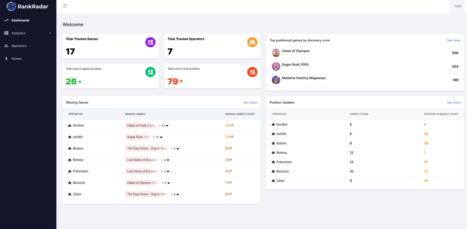
Task: Click the operator icon beside Betano in Missing Games
Action: (70, 149)
